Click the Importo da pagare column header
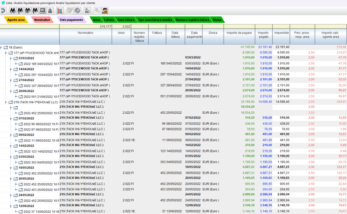Viewport: 347px width, 214px height. click(239, 33)
